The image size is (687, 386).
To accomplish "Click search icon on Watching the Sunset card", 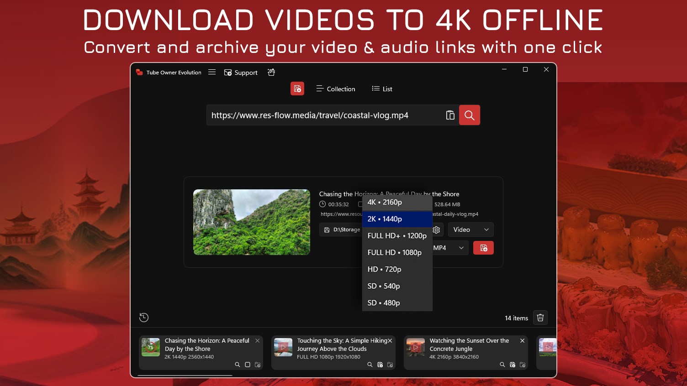I will point(502,365).
